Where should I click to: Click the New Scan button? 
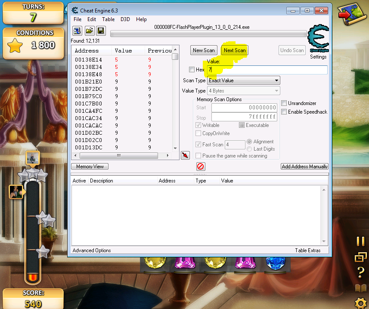(204, 50)
